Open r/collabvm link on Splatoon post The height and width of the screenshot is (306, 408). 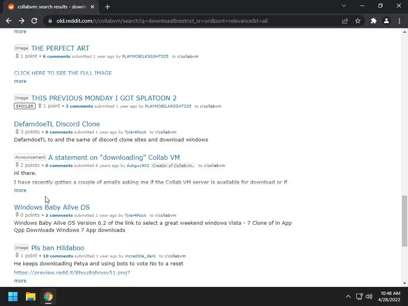coord(210,106)
